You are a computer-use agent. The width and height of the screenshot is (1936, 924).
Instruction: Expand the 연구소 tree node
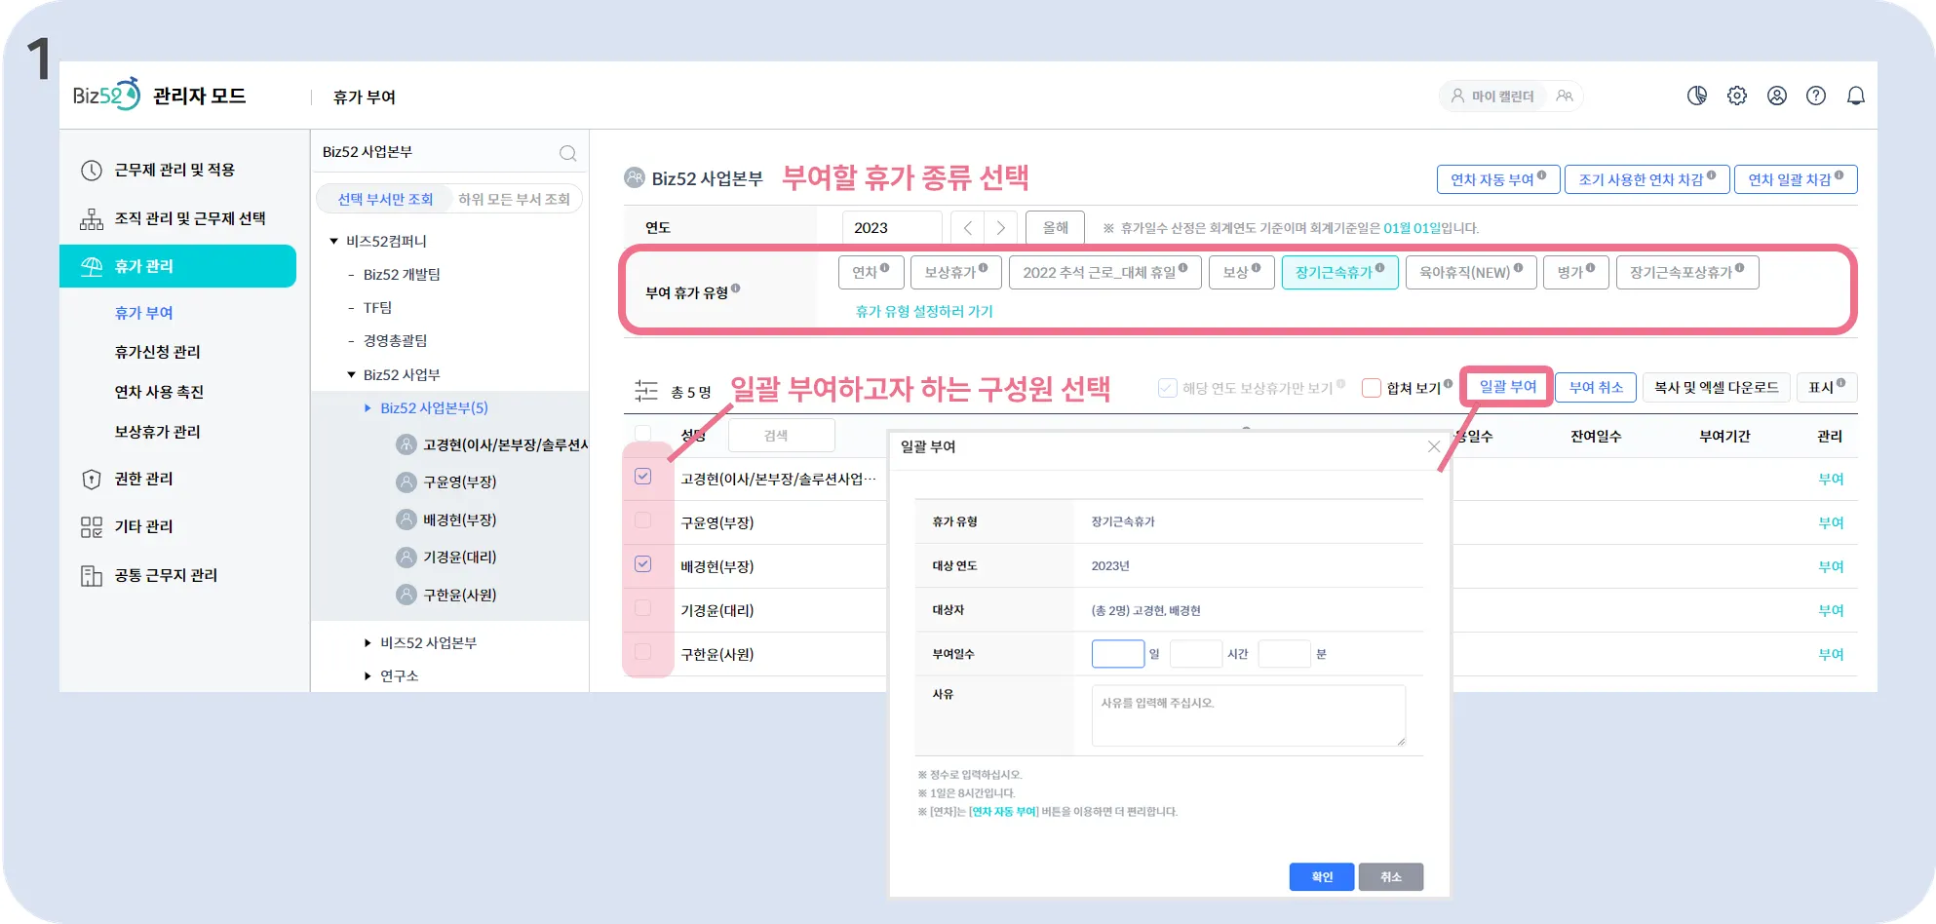(x=368, y=676)
